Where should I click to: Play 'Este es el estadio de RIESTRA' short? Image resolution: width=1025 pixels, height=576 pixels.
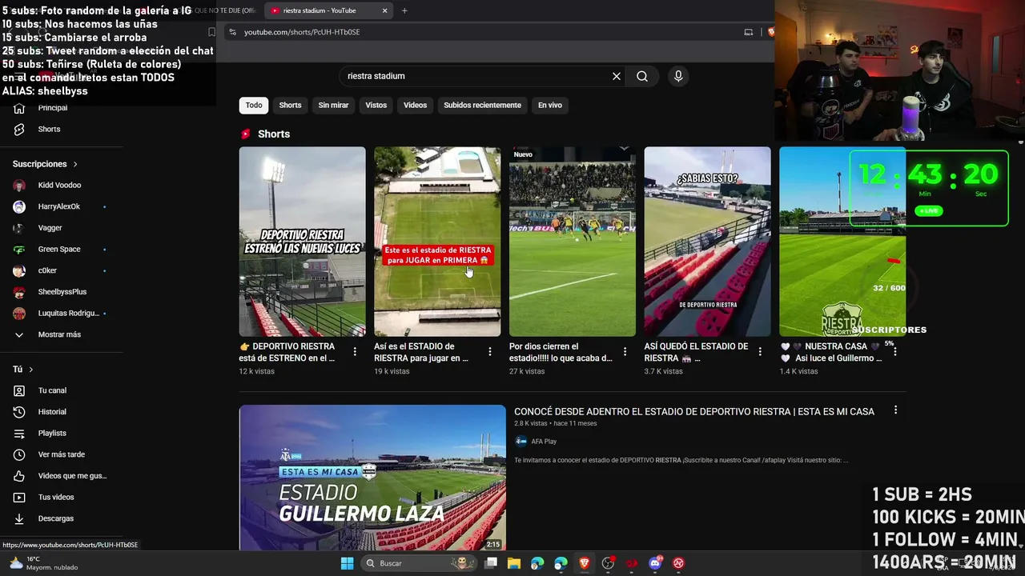pyautogui.click(x=437, y=242)
